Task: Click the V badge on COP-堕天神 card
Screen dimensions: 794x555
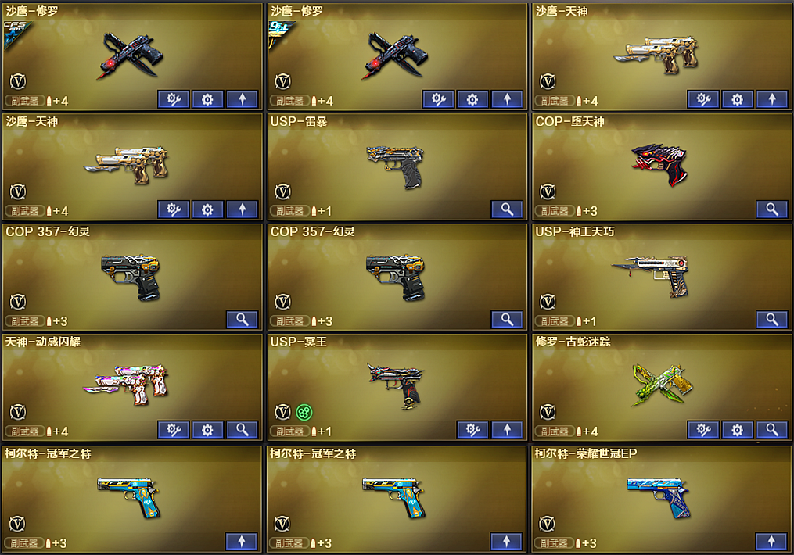Action: (548, 192)
